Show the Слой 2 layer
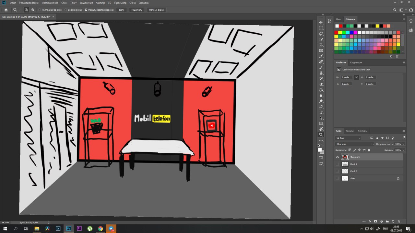The width and height of the screenshot is (415, 233). [338, 164]
